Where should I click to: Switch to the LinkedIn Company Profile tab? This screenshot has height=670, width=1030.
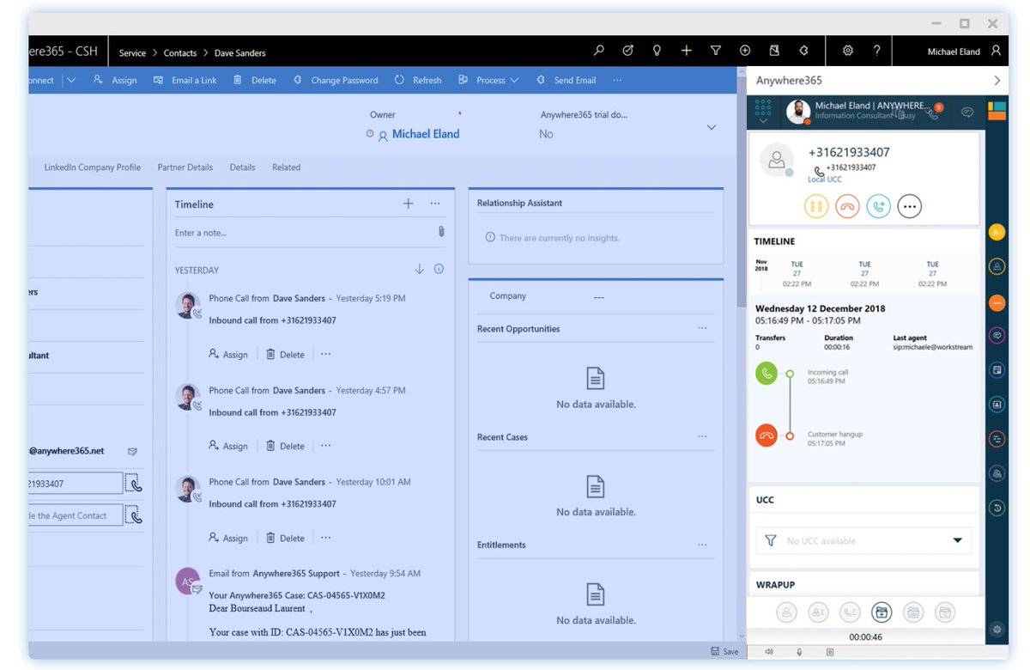tap(92, 167)
